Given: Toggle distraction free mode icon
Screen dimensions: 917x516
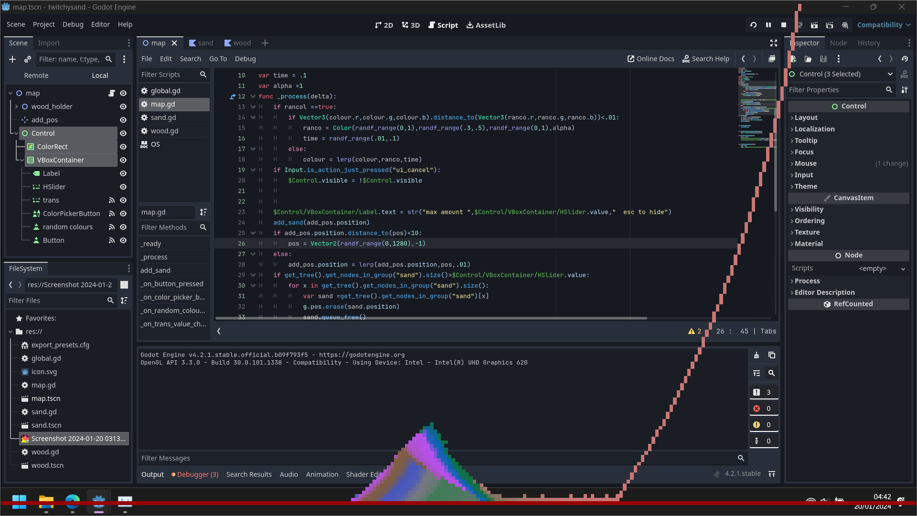Looking at the screenshot, I should coord(774,43).
